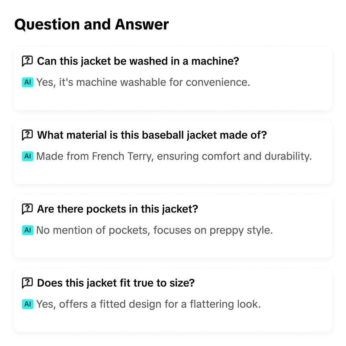Image resolution: width=346 pixels, height=346 pixels.
Task: Select the machine washable answer text
Action: (143, 82)
